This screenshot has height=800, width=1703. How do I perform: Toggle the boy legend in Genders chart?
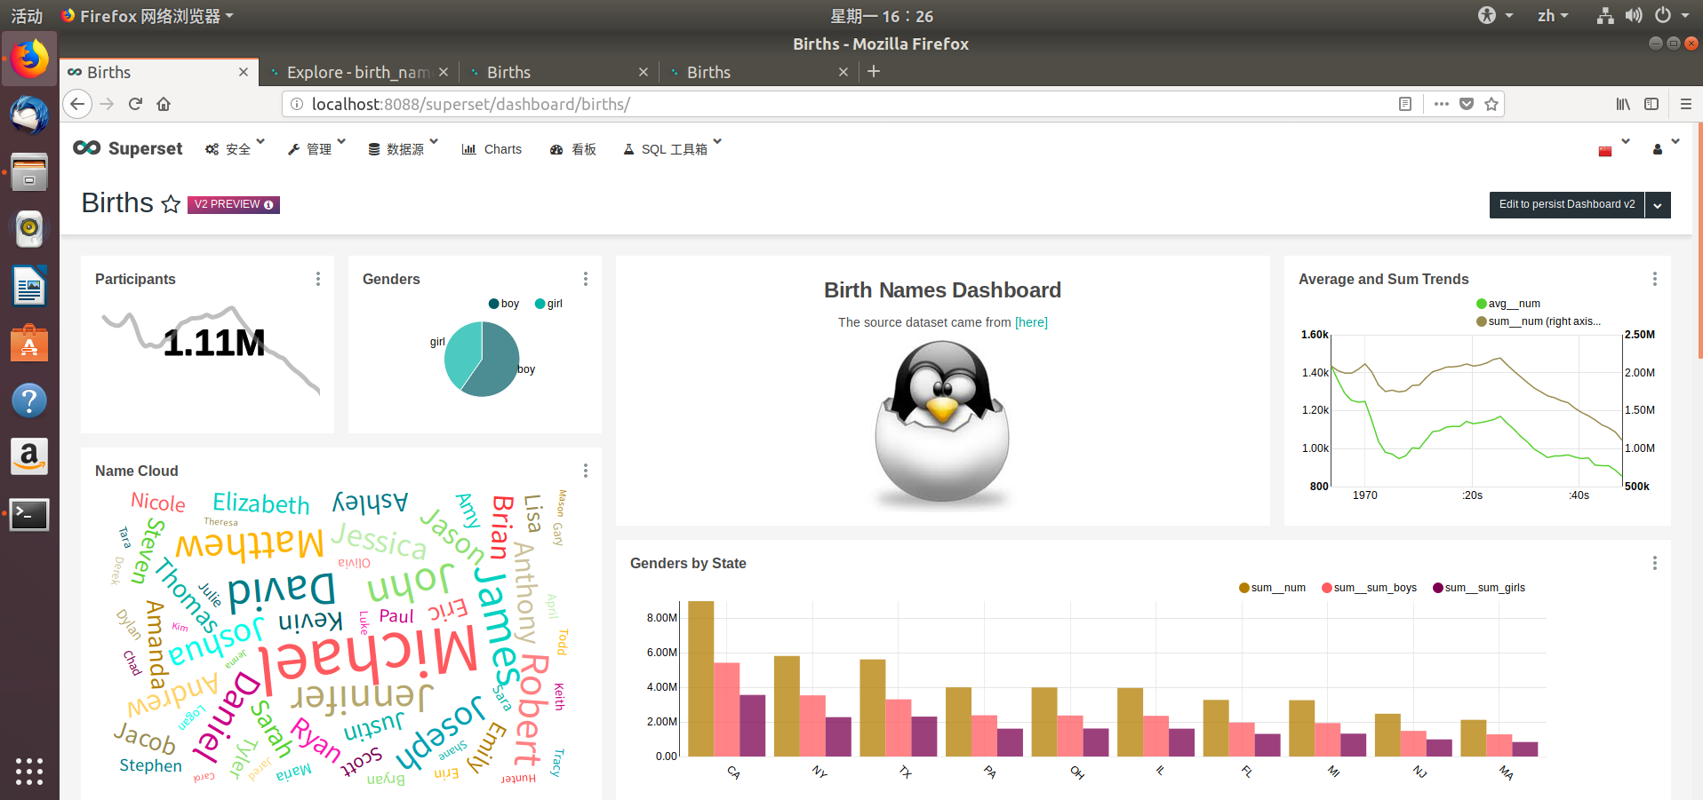click(504, 304)
